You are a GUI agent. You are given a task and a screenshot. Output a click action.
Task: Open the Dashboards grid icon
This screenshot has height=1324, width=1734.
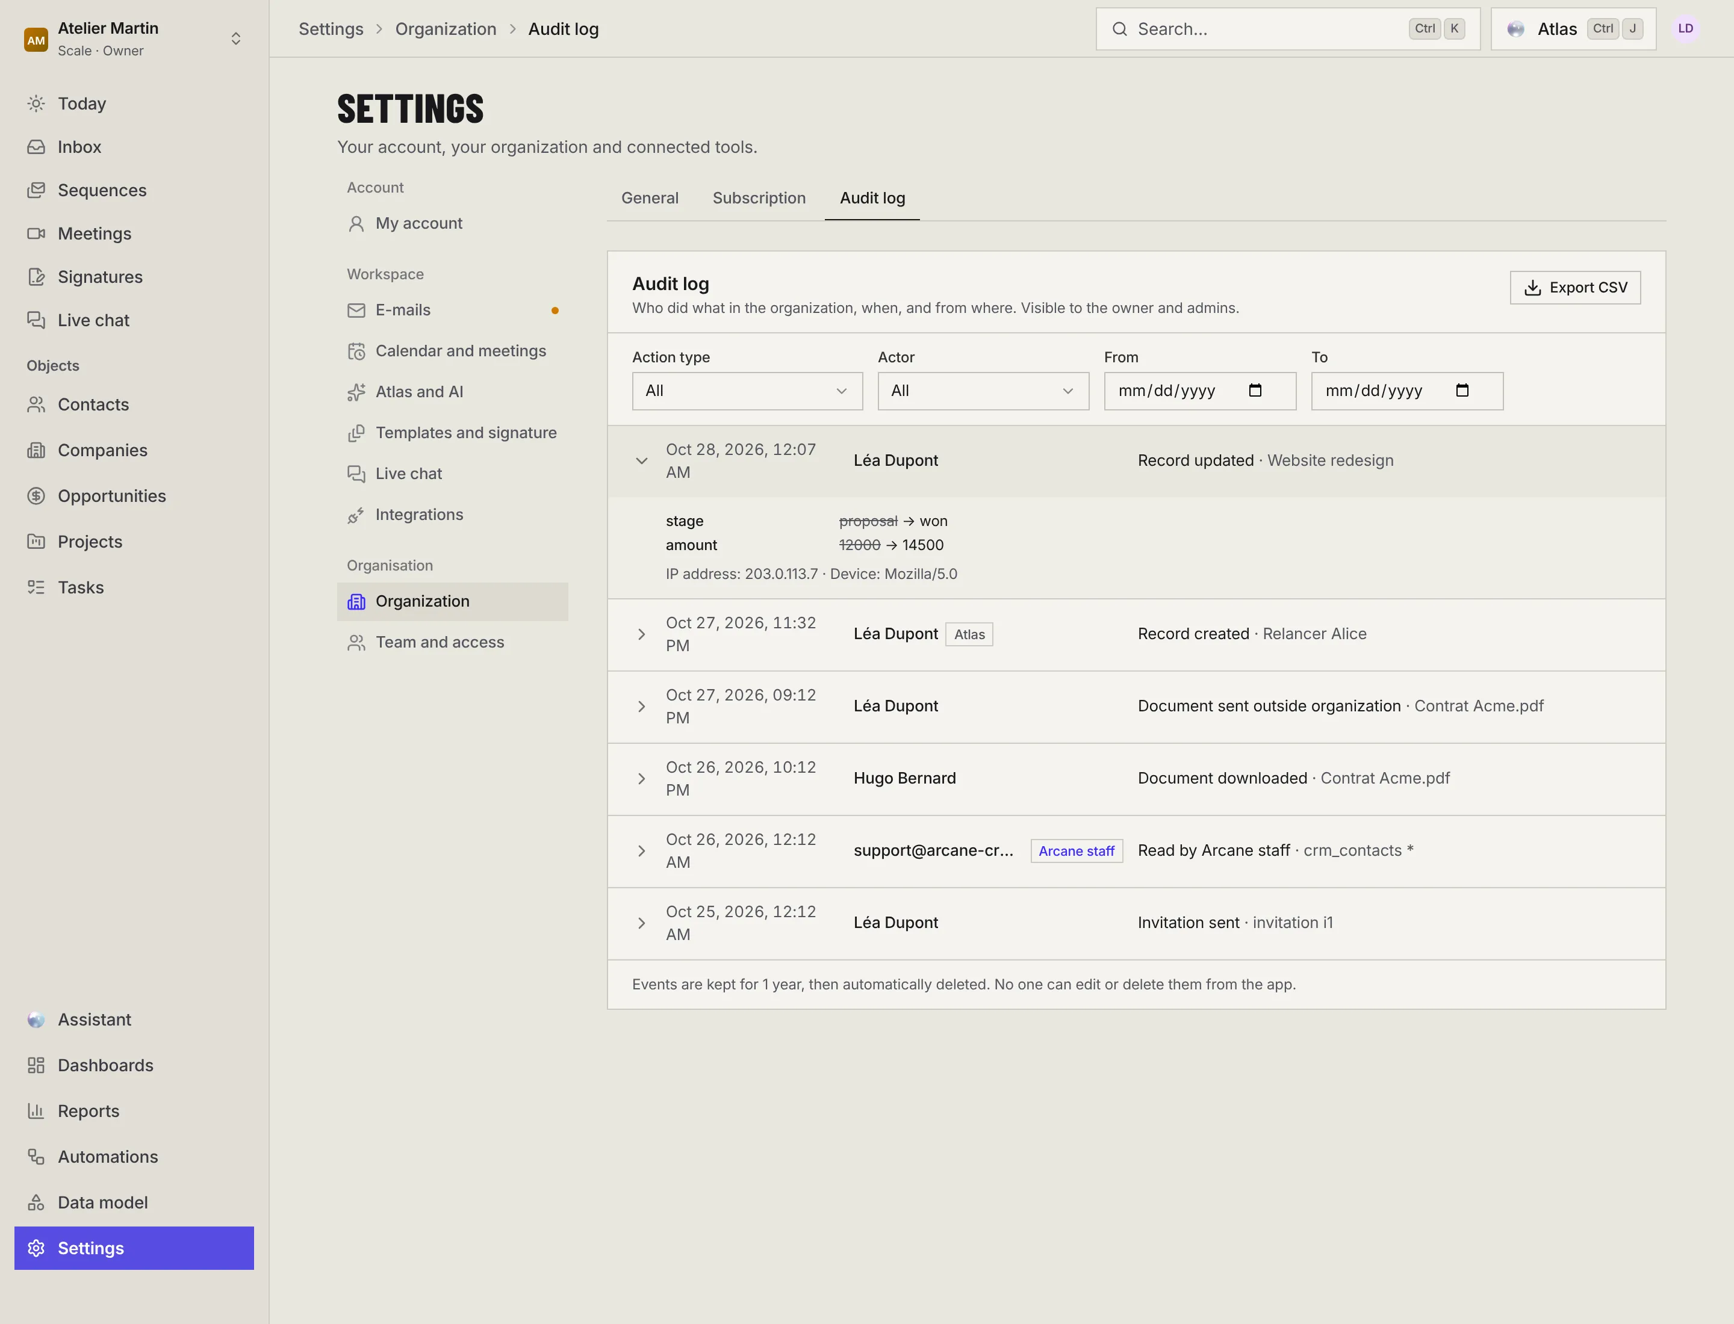pyautogui.click(x=36, y=1065)
